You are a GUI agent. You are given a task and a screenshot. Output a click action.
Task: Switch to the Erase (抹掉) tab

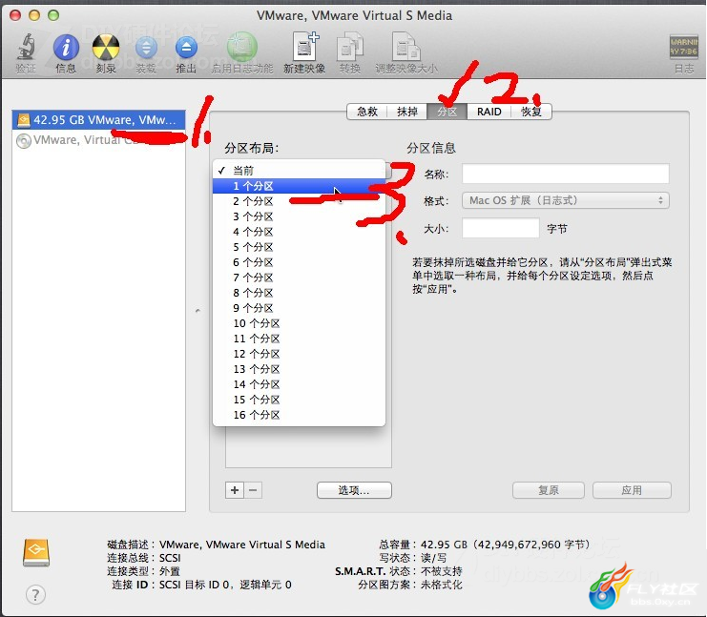tap(407, 112)
